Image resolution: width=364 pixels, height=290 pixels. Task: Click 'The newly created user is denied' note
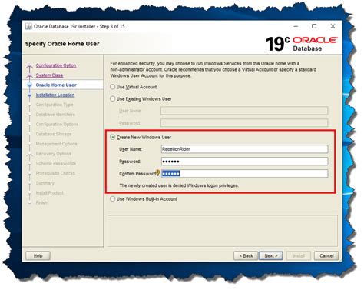(179, 185)
